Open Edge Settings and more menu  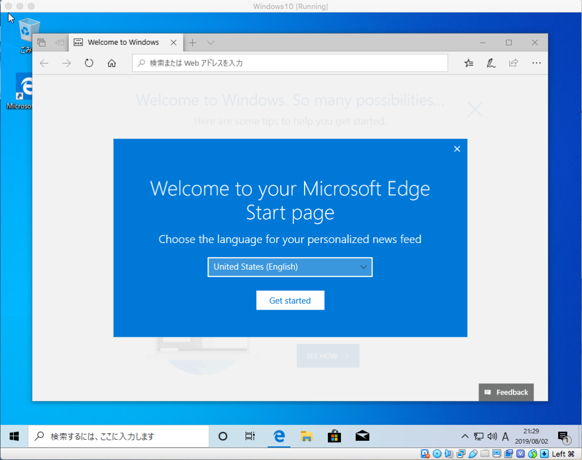click(x=537, y=63)
